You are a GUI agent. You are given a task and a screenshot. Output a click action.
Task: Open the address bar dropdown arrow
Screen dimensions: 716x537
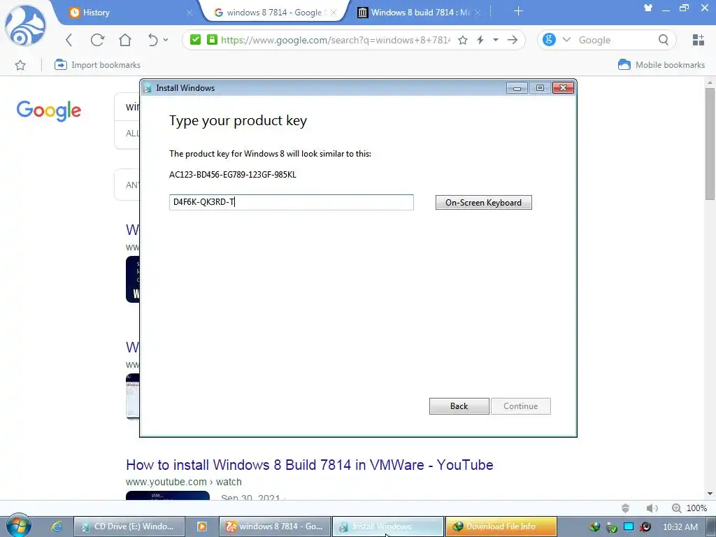click(496, 40)
